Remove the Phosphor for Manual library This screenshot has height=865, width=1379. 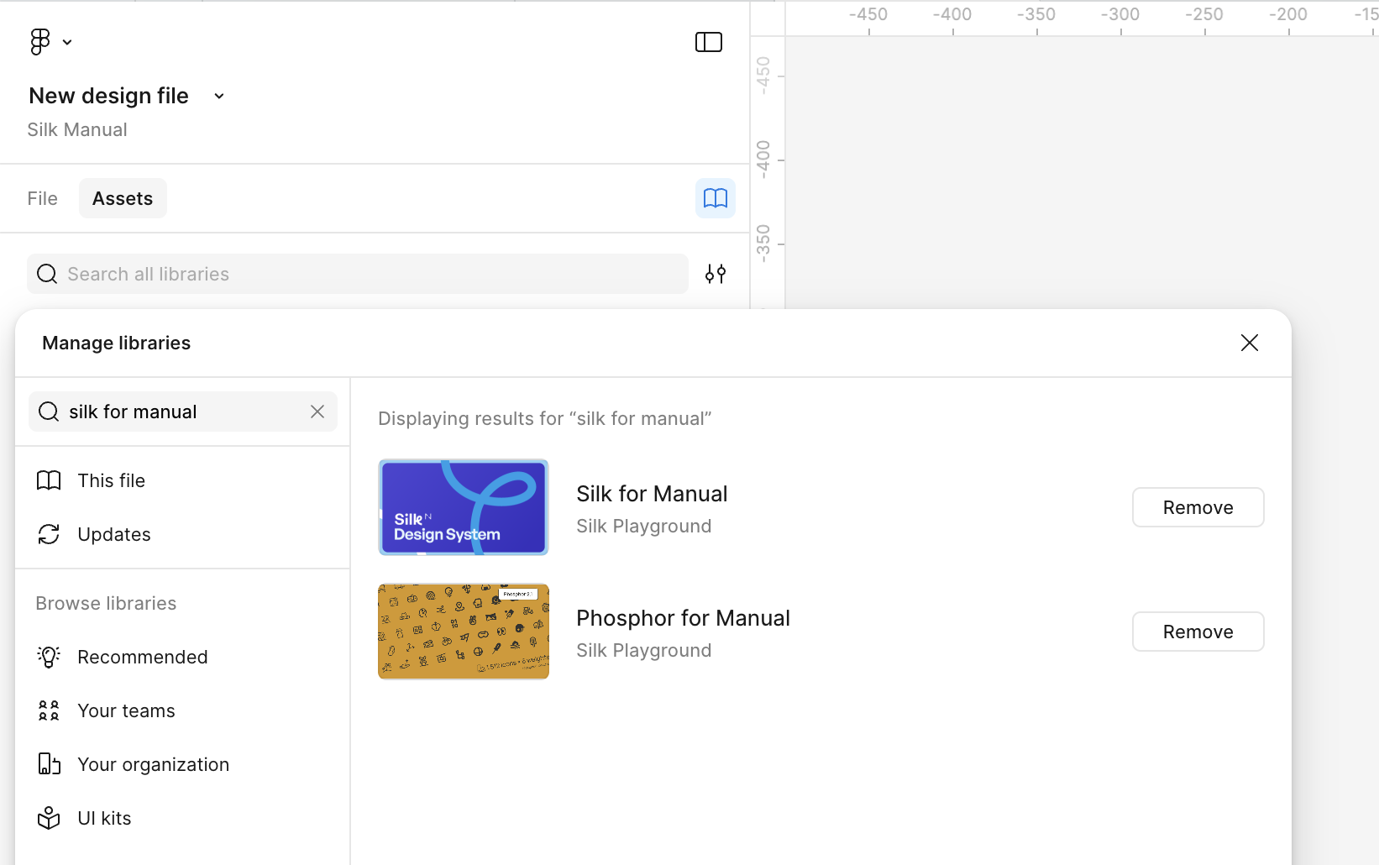point(1198,632)
